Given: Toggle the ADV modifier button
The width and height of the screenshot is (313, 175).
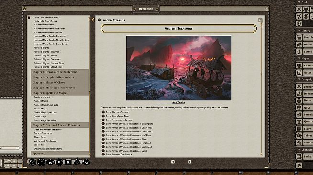Looking at the screenshot, I should point(7,161).
